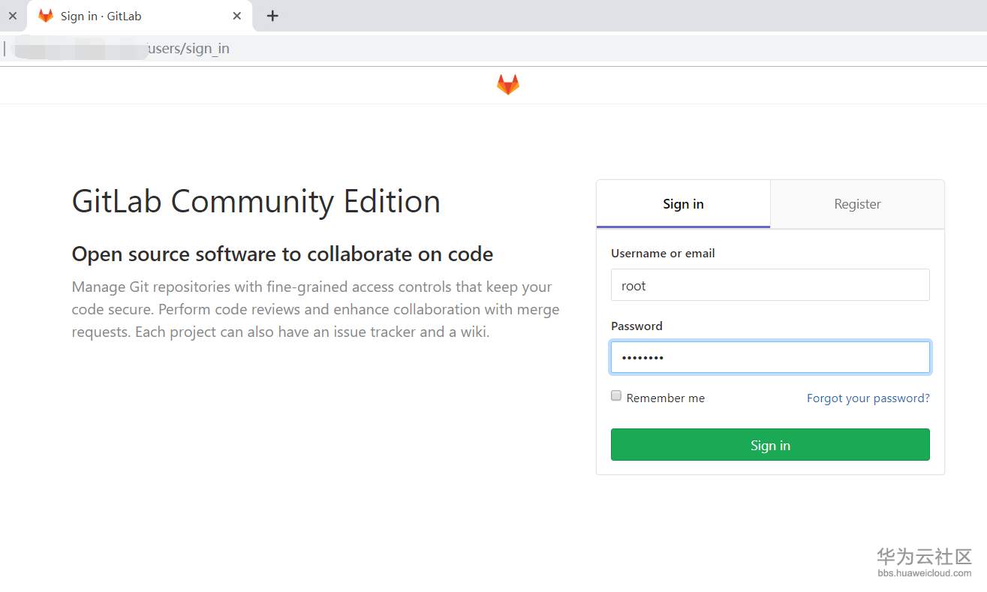Focus the Username or email field

coord(770,285)
